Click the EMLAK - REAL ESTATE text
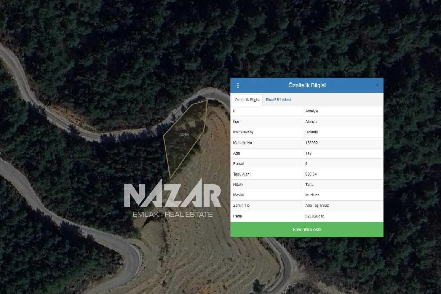This screenshot has height=294, width=441. pyautogui.click(x=173, y=214)
